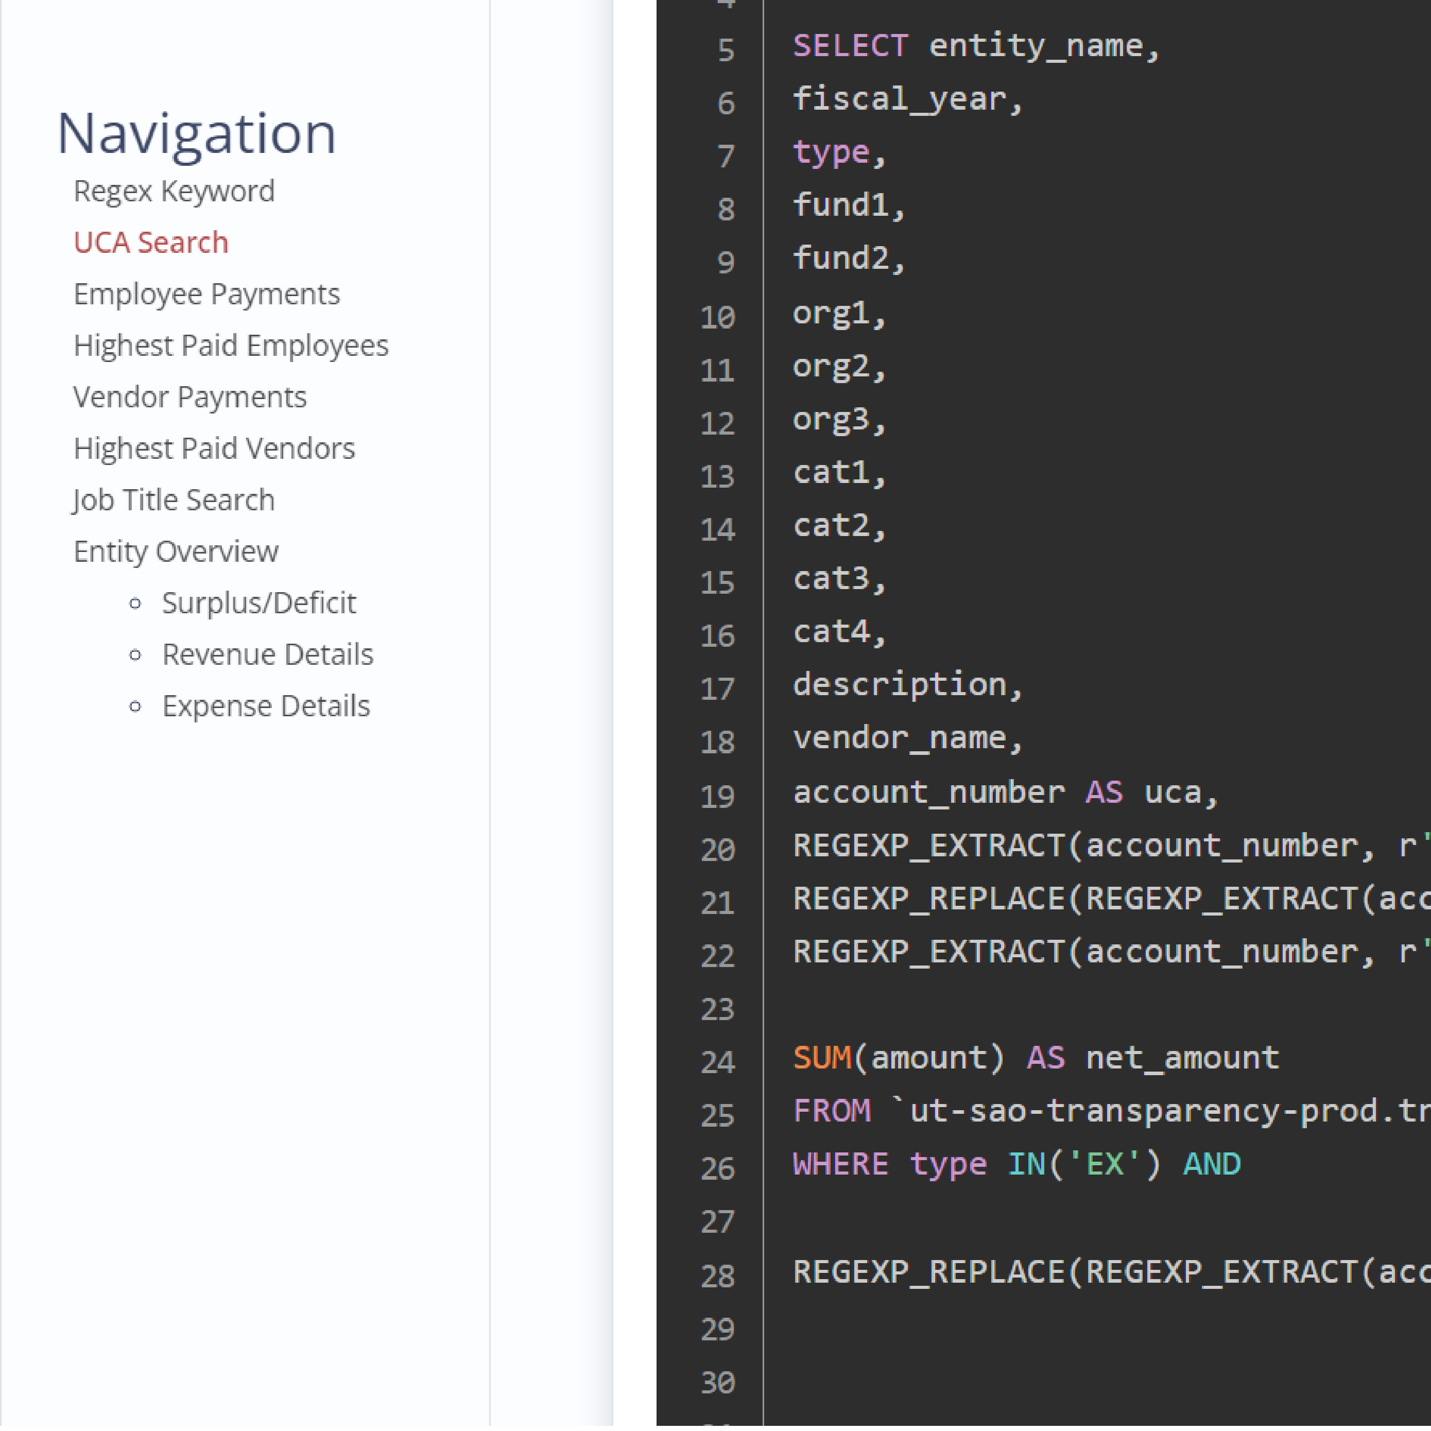The width and height of the screenshot is (1431, 1431).
Task: Open Highest Paid Employees link
Action: (x=230, y=345)
